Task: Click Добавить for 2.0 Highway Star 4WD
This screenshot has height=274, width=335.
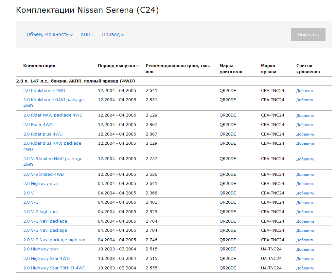Action: click(x=305, y=259)
